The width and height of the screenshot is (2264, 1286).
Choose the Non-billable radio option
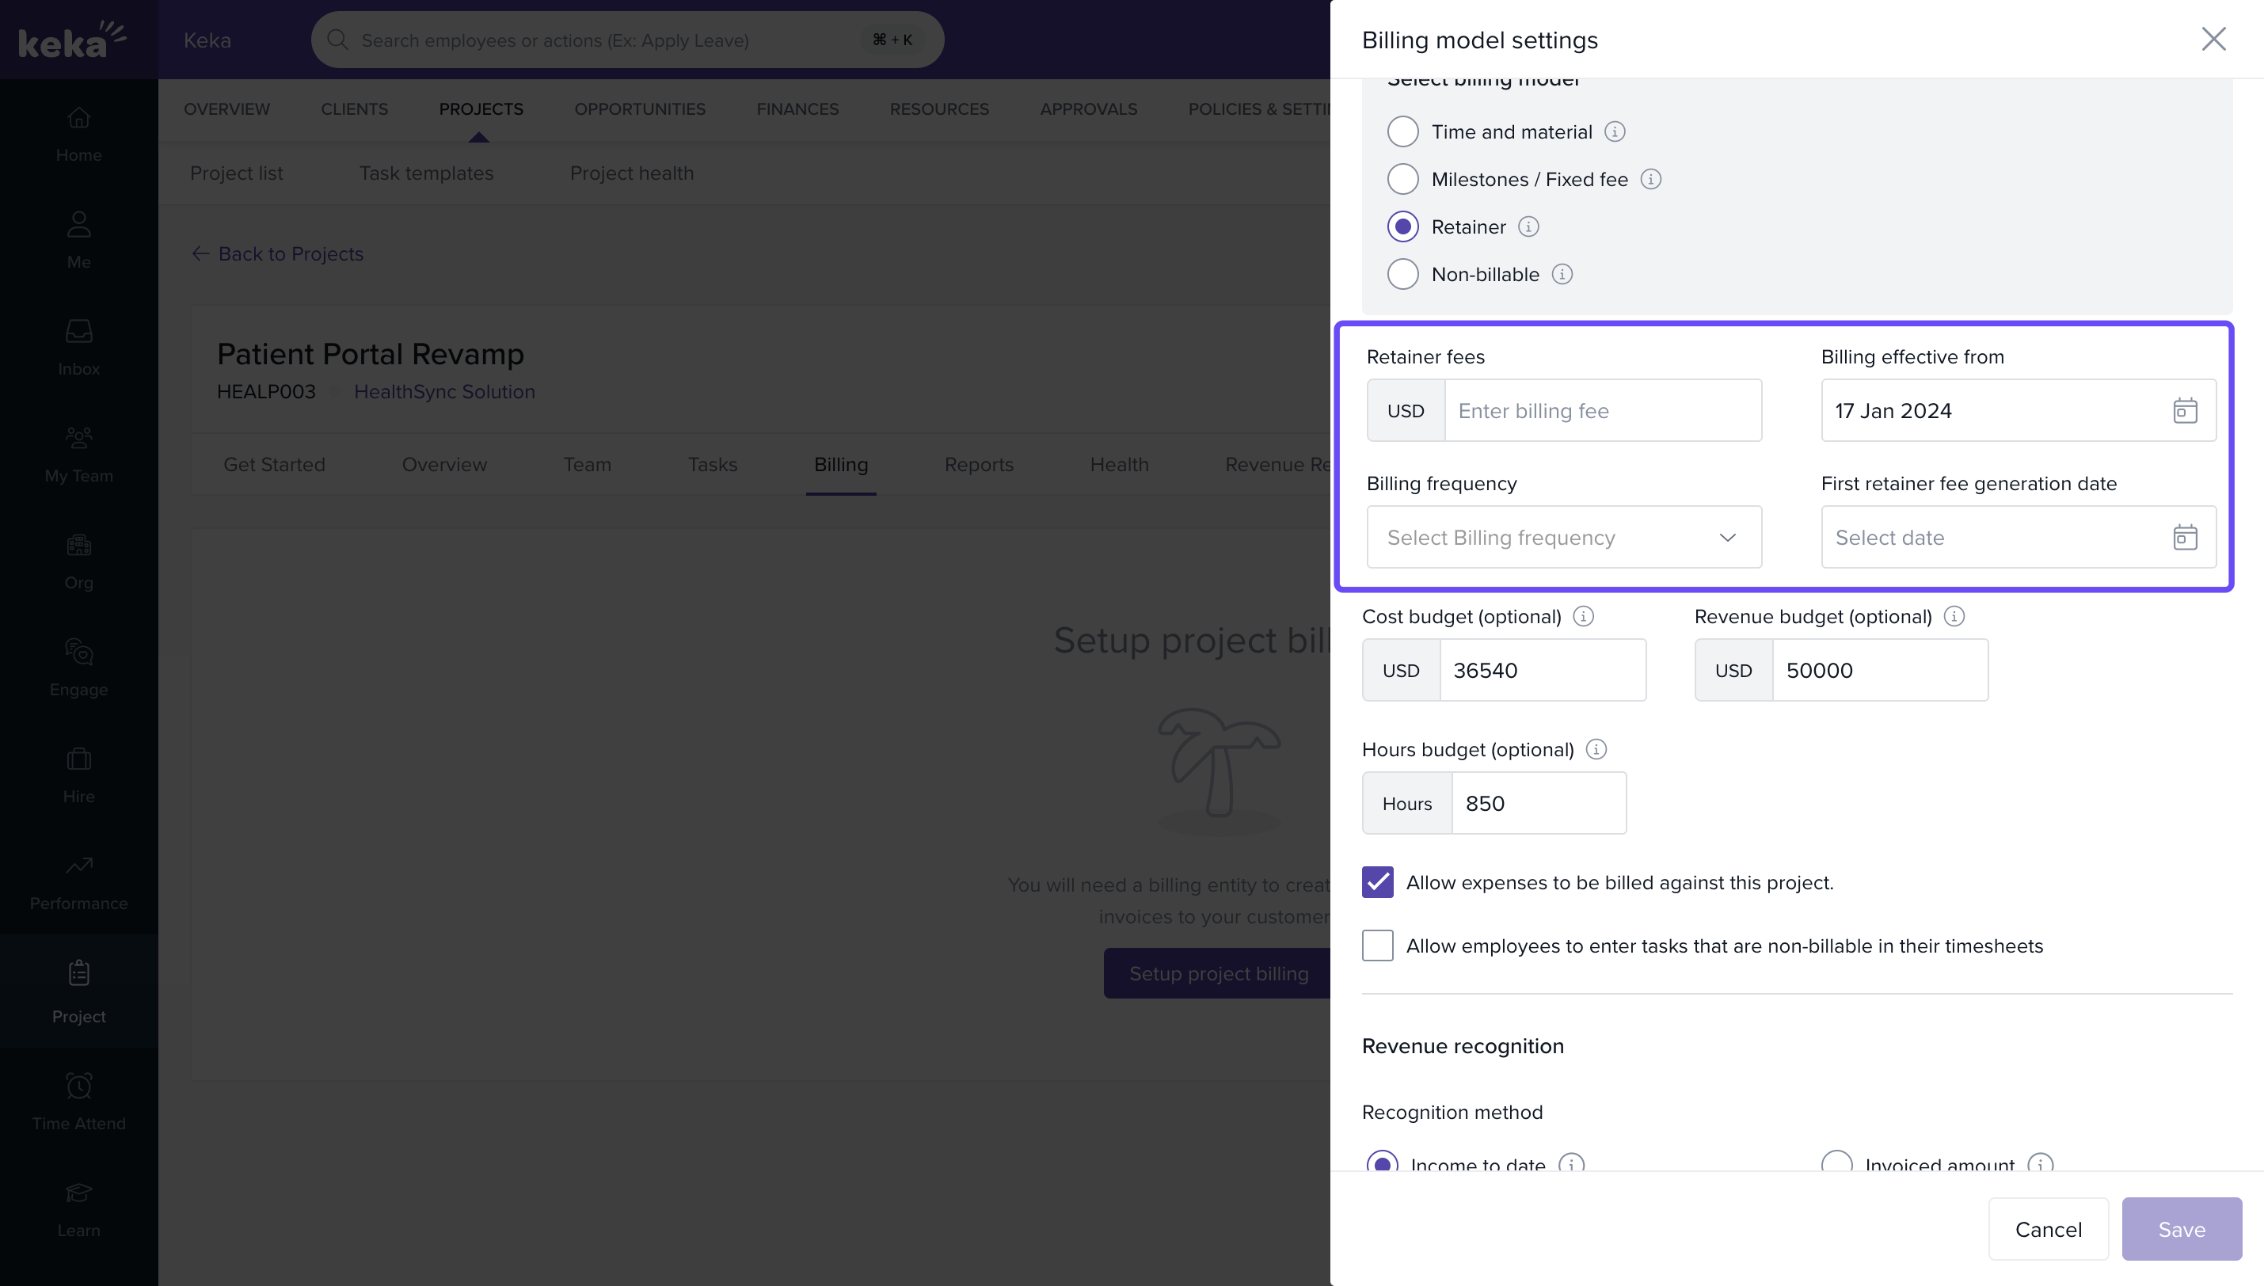[x=1403, y=275]
